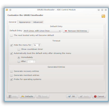Image resolution: width=109 pixels, height=109 pixels.
Task: Click the hide menu 3s spin box
Action: pos(37,45)
